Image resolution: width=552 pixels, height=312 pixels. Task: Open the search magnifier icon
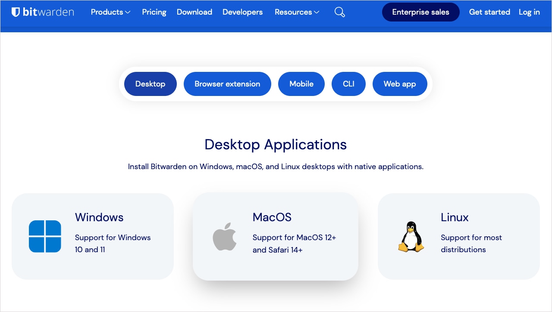pyautogui.click(x=340, y=12)
